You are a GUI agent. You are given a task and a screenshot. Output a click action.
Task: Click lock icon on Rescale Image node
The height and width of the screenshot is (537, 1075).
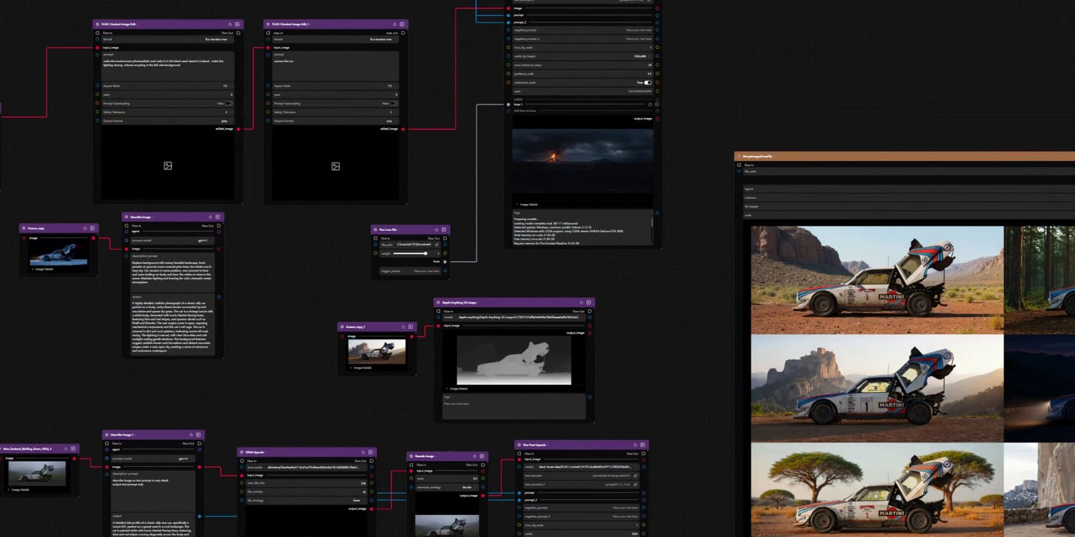point(475,456)
